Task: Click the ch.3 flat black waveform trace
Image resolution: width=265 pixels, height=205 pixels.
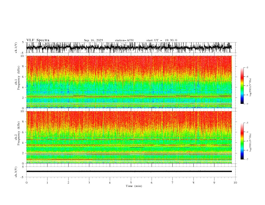Action: [129, 172]
